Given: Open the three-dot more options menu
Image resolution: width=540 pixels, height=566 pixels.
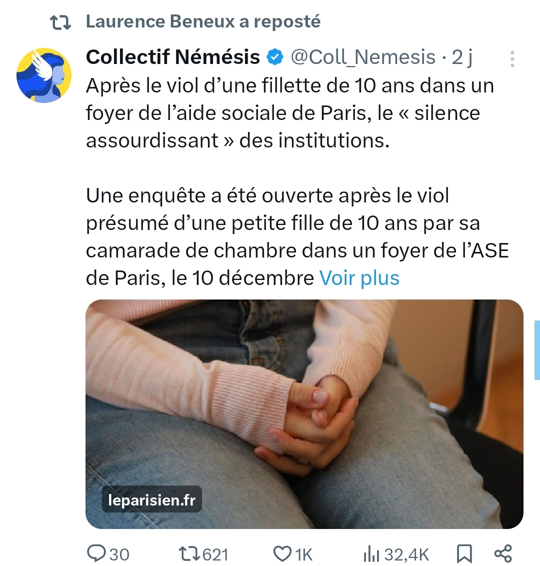Looking at the screenshot, I should point(512,59).
